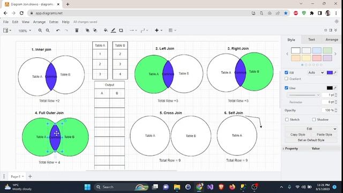Click the Edit style button
Image resolution: width=343 pixels, height=193 pixels.
(309, 129)
